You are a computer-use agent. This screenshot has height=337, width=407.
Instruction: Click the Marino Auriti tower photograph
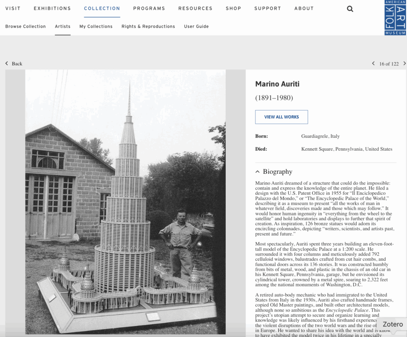pos(126,202)
